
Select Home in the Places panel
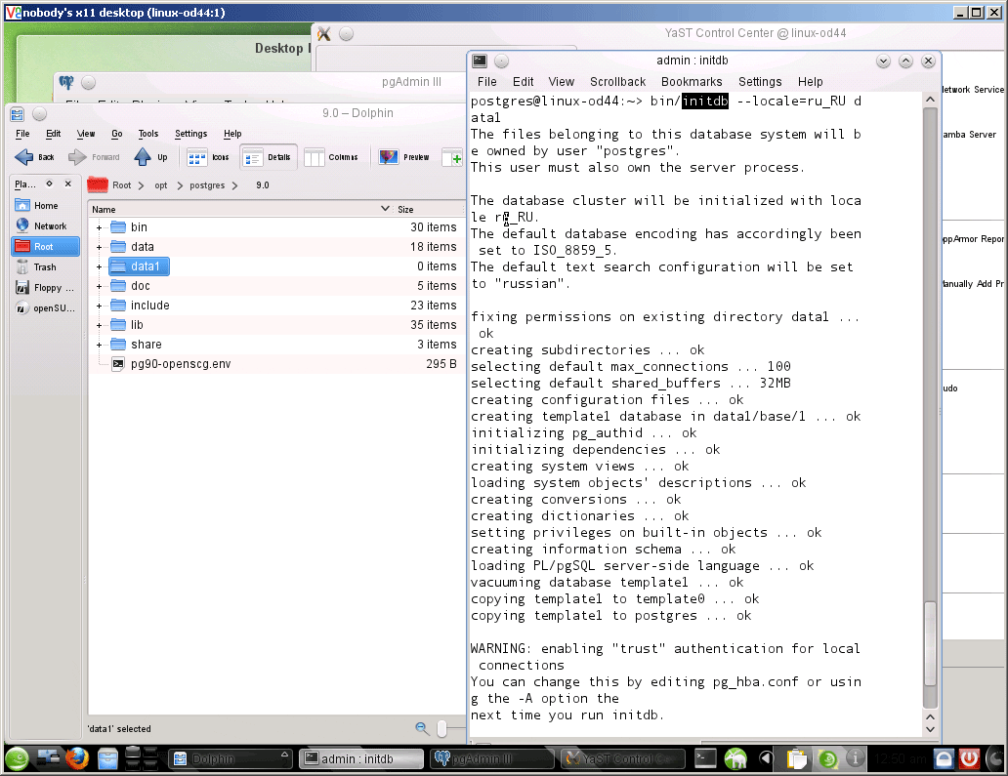coord(45,206)
